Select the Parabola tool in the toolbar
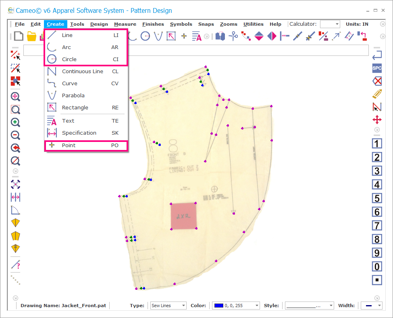 [158, 36]
